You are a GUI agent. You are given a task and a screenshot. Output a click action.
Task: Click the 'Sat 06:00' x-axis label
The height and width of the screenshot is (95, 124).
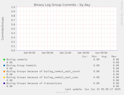[47, 53]
